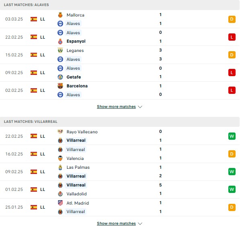Expand Show more matches under Alaves

tap(116, 107)
